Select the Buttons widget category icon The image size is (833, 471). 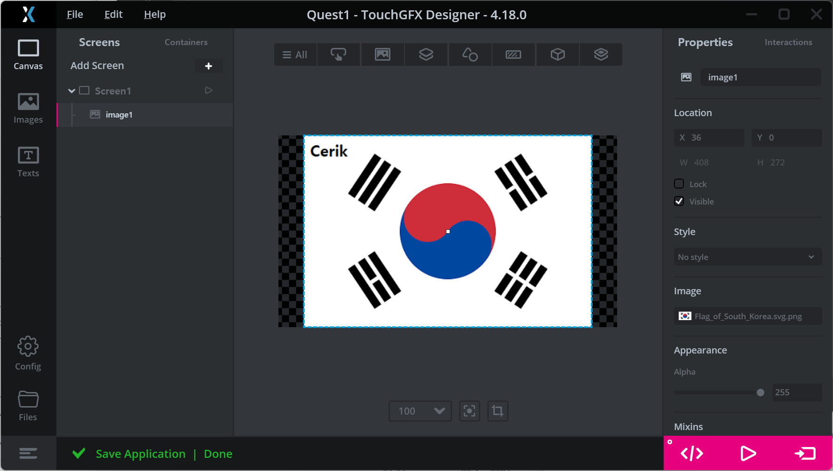pyautogui.click(x=338, y=55)
